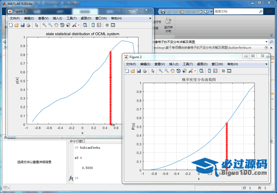Click the fx function browser icon
The image size is (277, 193).
pos(71,178)
